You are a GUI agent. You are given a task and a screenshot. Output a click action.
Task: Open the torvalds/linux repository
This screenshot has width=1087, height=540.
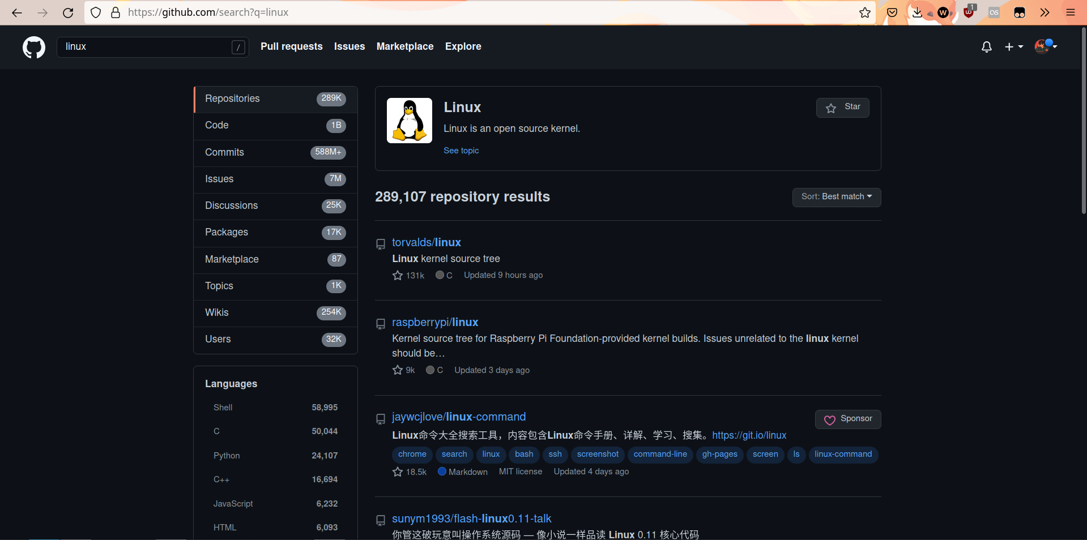click(x=427, y=242)
